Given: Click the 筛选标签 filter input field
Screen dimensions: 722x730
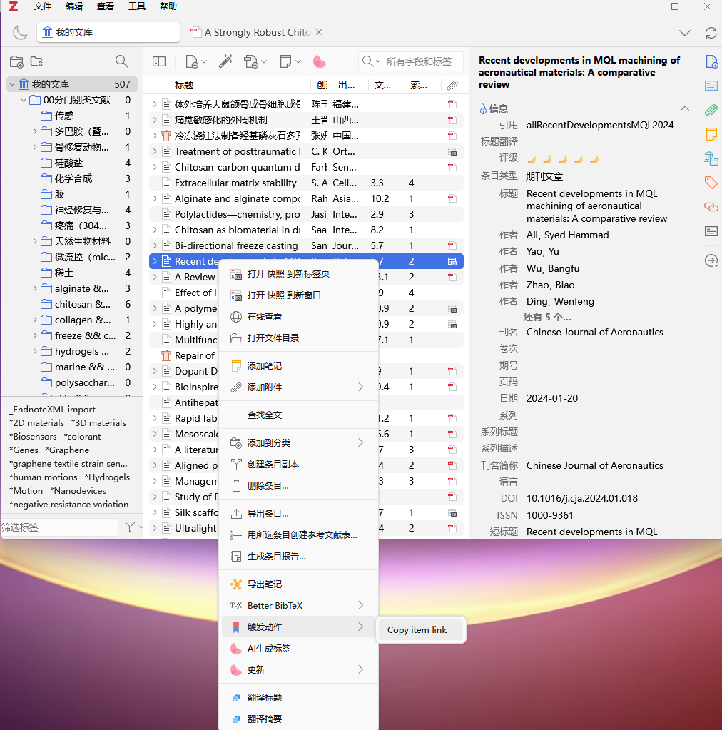Looking at the screenshot, I should [59, 527].
